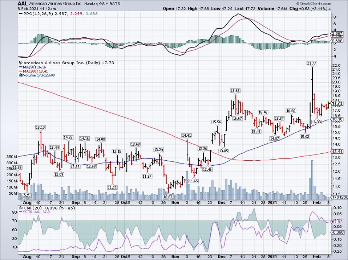Click the 0.688 tag on PPO right axis
This screenshot has width=348, height=260.
[x=338, y=41]
